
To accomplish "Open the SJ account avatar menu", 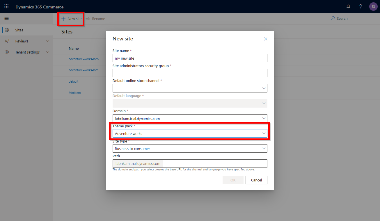I will pyautogui.click(x=373, y=6).
